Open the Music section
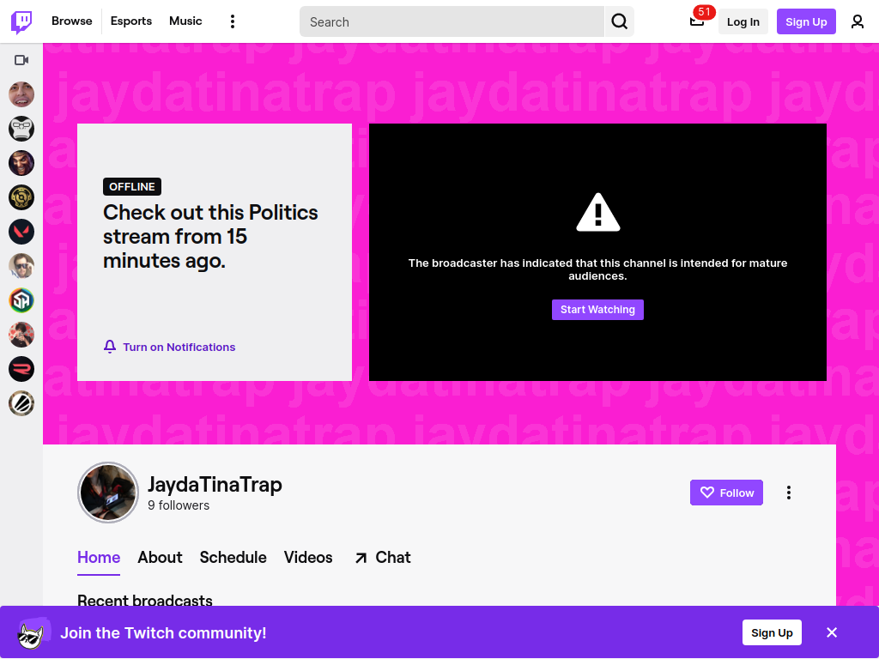The height and width of the screenshot is (659, 879). coord(185,21)
